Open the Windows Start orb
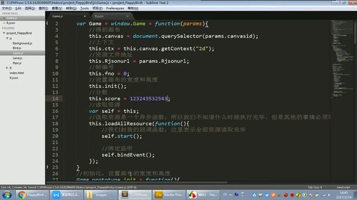Image resolution: width=357 pixels, height=200 pixels. pos(7,195)
